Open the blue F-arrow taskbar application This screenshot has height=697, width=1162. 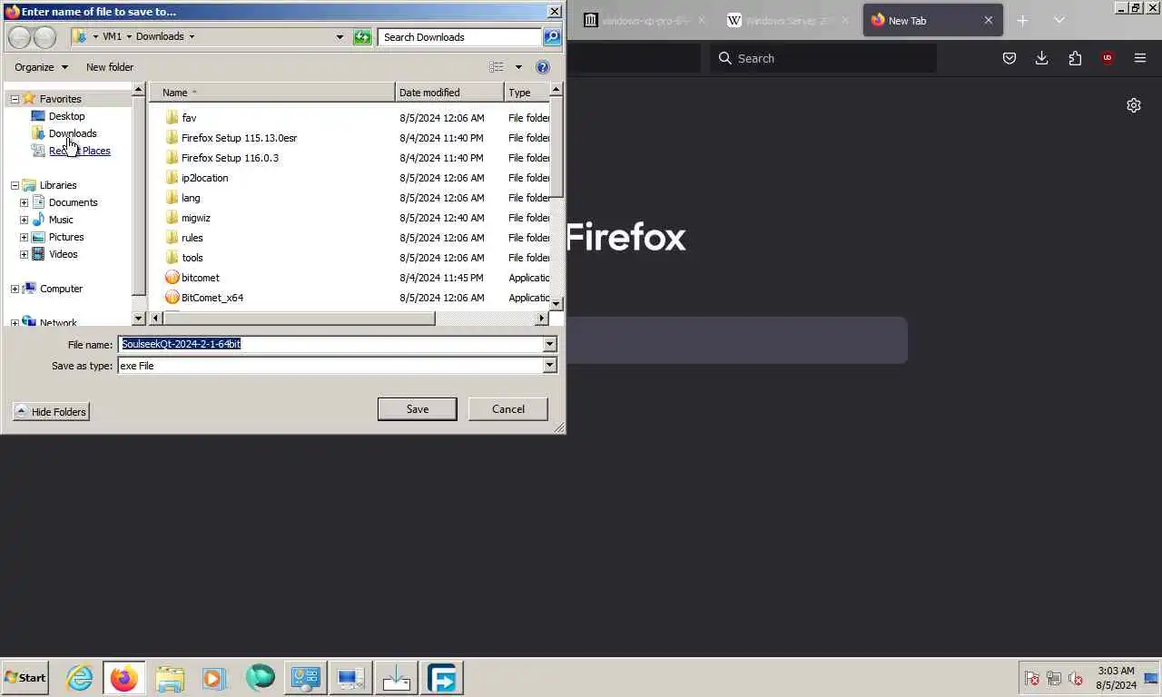(442, 678)
